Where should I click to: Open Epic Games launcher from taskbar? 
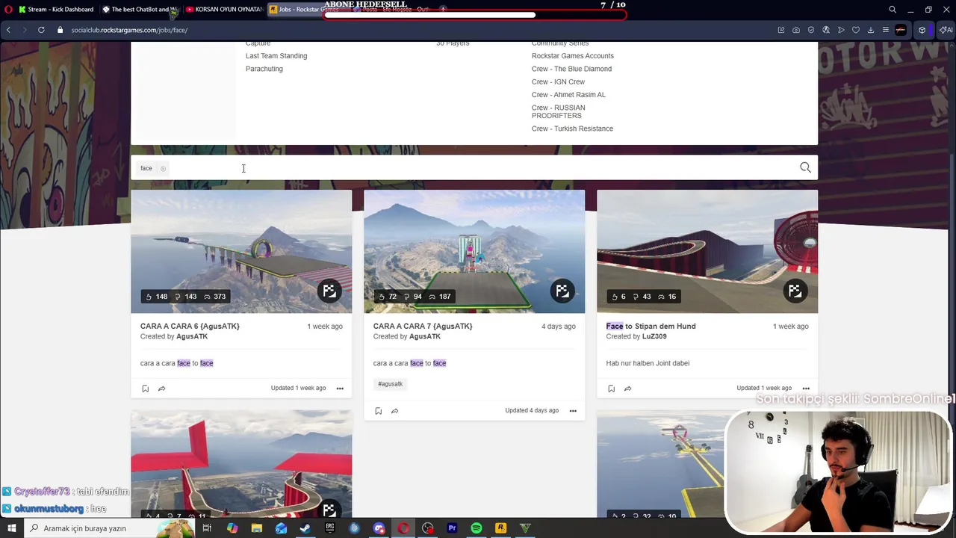(329, 528)
